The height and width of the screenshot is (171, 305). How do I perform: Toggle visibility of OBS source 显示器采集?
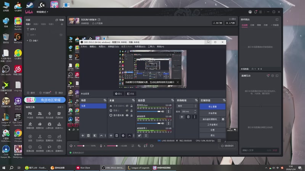point(127,116)
